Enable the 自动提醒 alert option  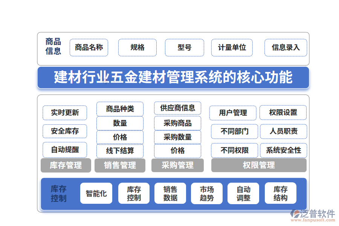(x=64, y=150)
